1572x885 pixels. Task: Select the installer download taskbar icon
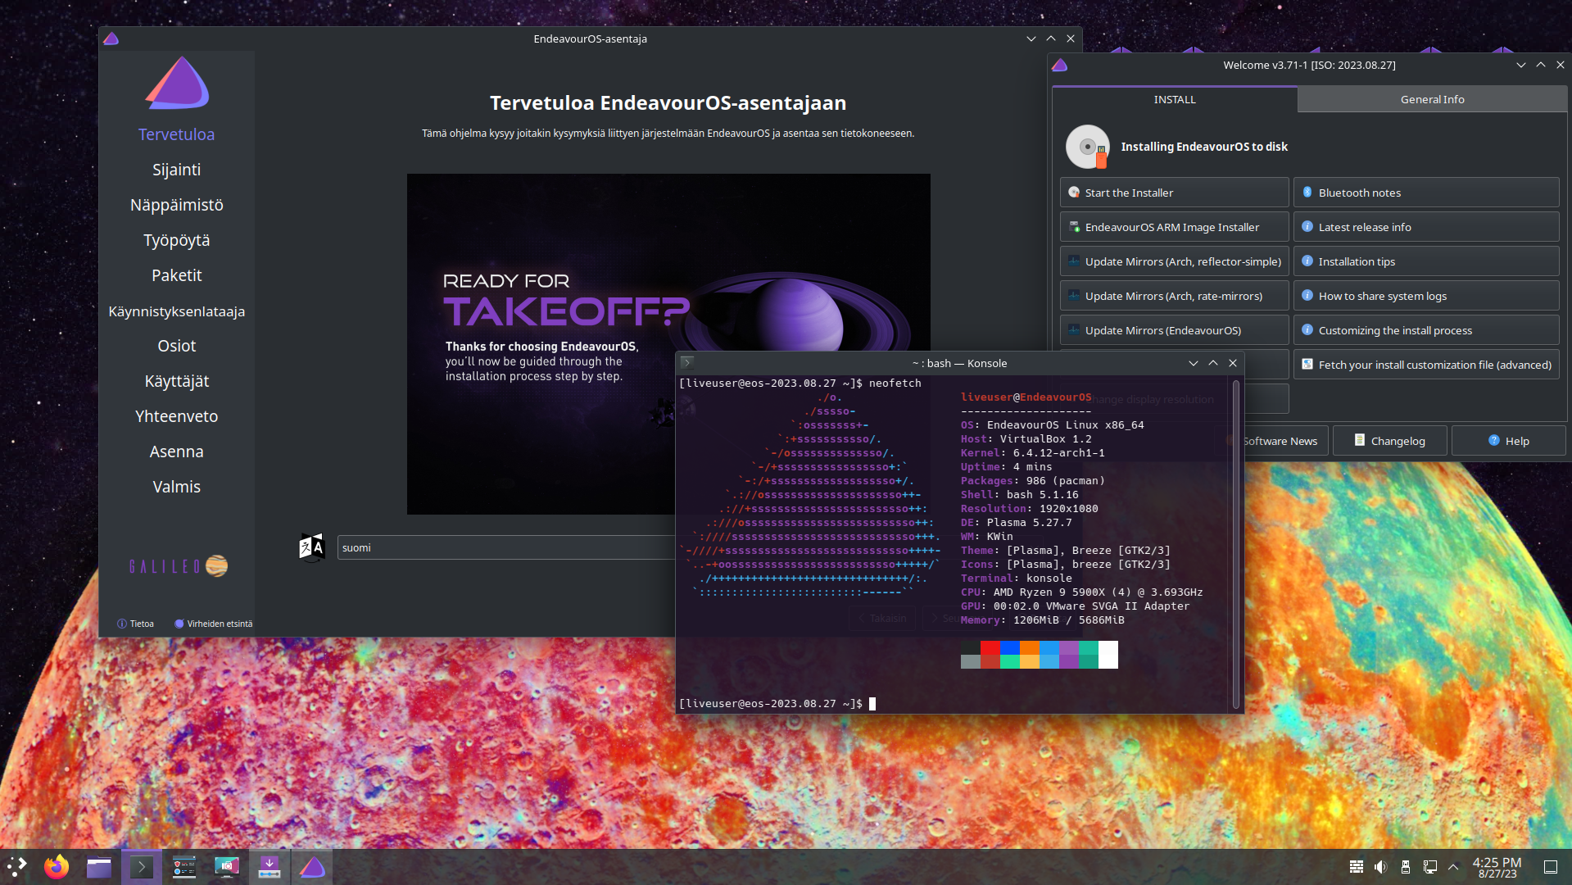coord(270,867)
